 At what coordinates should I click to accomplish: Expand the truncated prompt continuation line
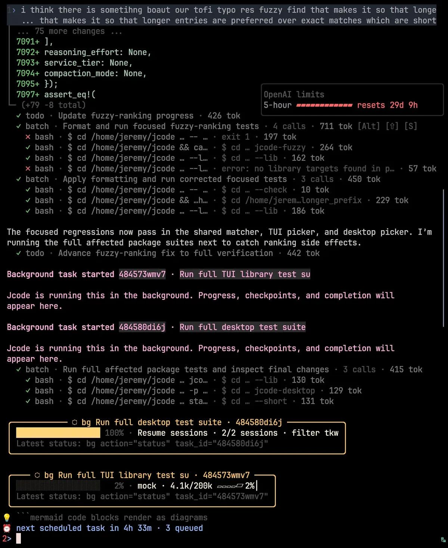pos(228,21)
